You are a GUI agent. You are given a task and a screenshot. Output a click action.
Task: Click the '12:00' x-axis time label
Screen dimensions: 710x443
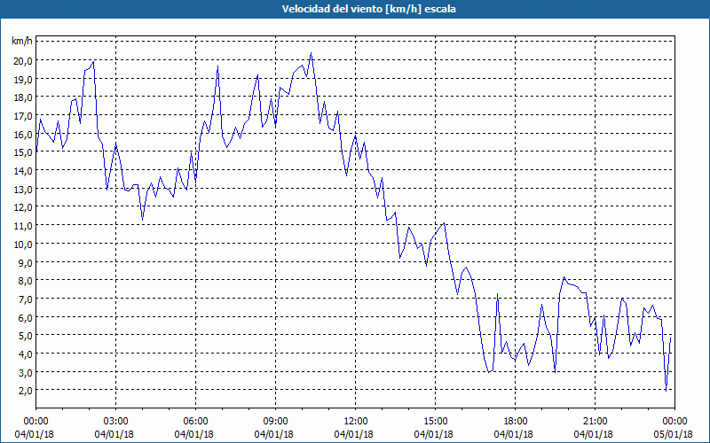click(356, 422)
